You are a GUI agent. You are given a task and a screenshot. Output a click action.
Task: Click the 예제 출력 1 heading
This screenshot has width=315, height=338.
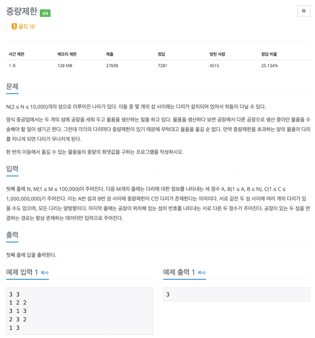point(179,272)
